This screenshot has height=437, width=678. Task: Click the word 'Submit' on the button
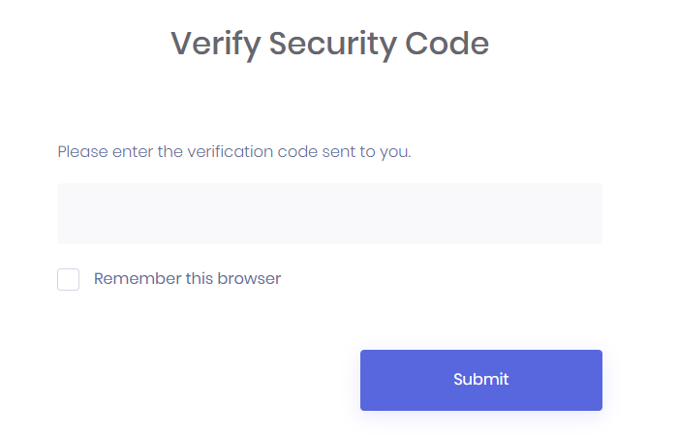(480, 380)
